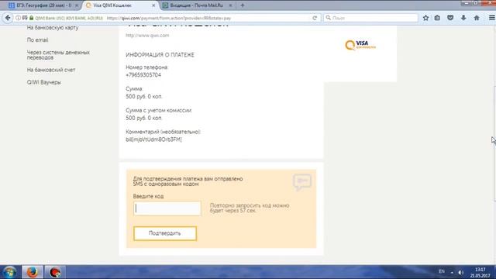Click the red recorder taskbar icon
The width and height of the screenshot is (496, 279).
(55, 272)
